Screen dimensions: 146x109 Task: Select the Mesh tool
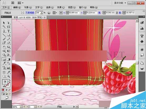point(4,59)
